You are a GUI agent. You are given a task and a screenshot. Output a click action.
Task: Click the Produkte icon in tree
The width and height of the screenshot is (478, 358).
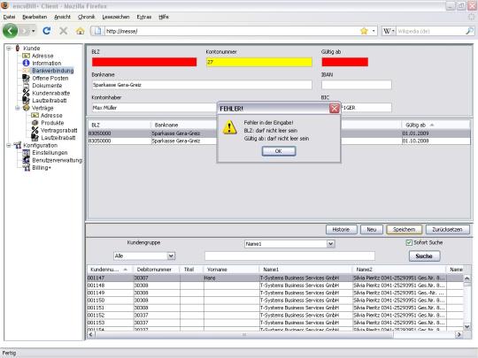pyautogui.click(x=35, y=123)
